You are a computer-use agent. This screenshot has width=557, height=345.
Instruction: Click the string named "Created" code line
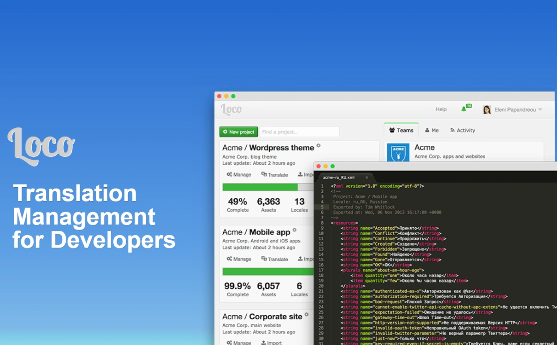point(388,244)
